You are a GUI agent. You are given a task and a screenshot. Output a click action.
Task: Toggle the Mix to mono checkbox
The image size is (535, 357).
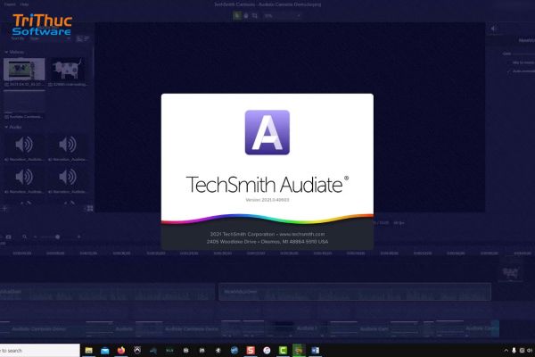point(509,62)
